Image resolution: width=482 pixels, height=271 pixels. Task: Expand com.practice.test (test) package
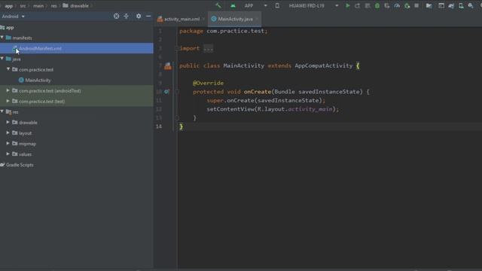8,101
